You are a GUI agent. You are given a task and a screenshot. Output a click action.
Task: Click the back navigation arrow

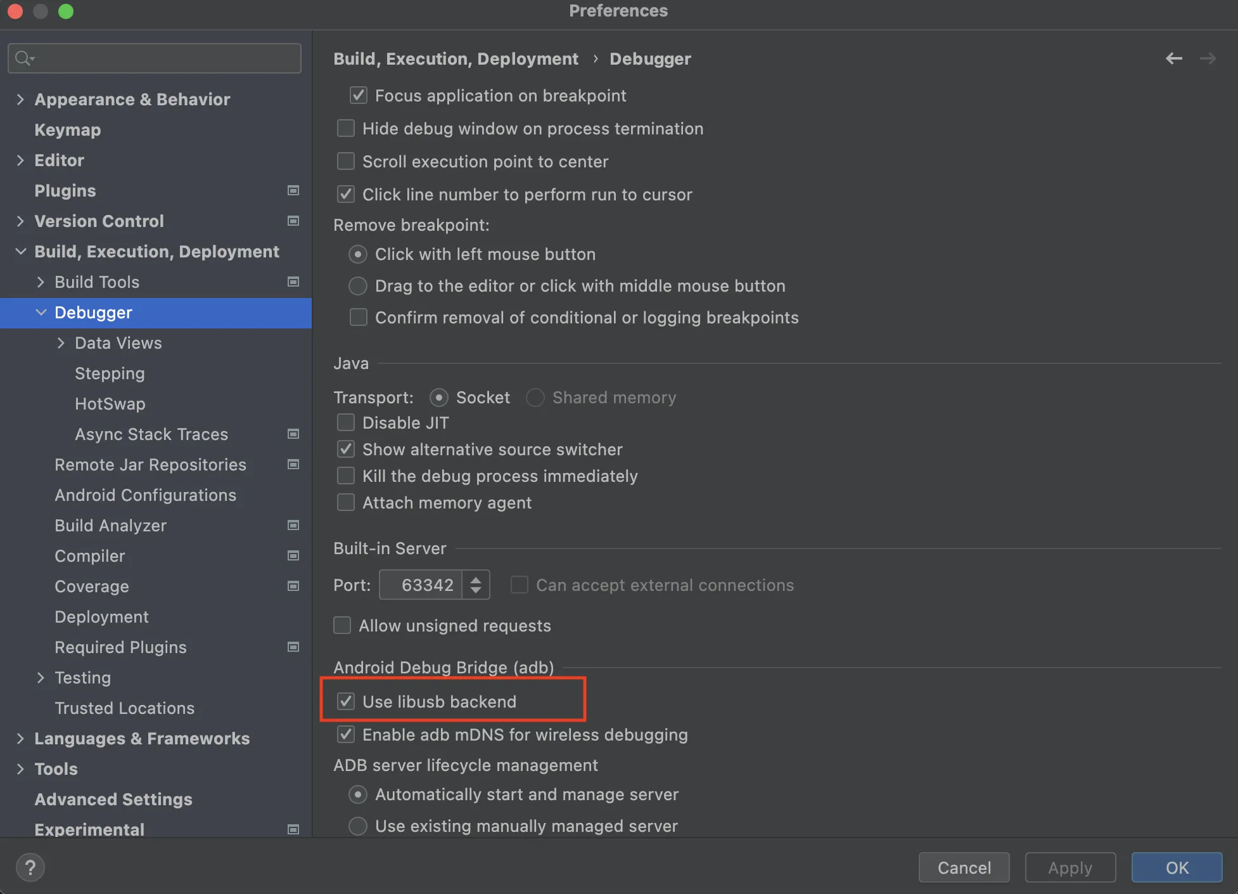(1173, 58)
